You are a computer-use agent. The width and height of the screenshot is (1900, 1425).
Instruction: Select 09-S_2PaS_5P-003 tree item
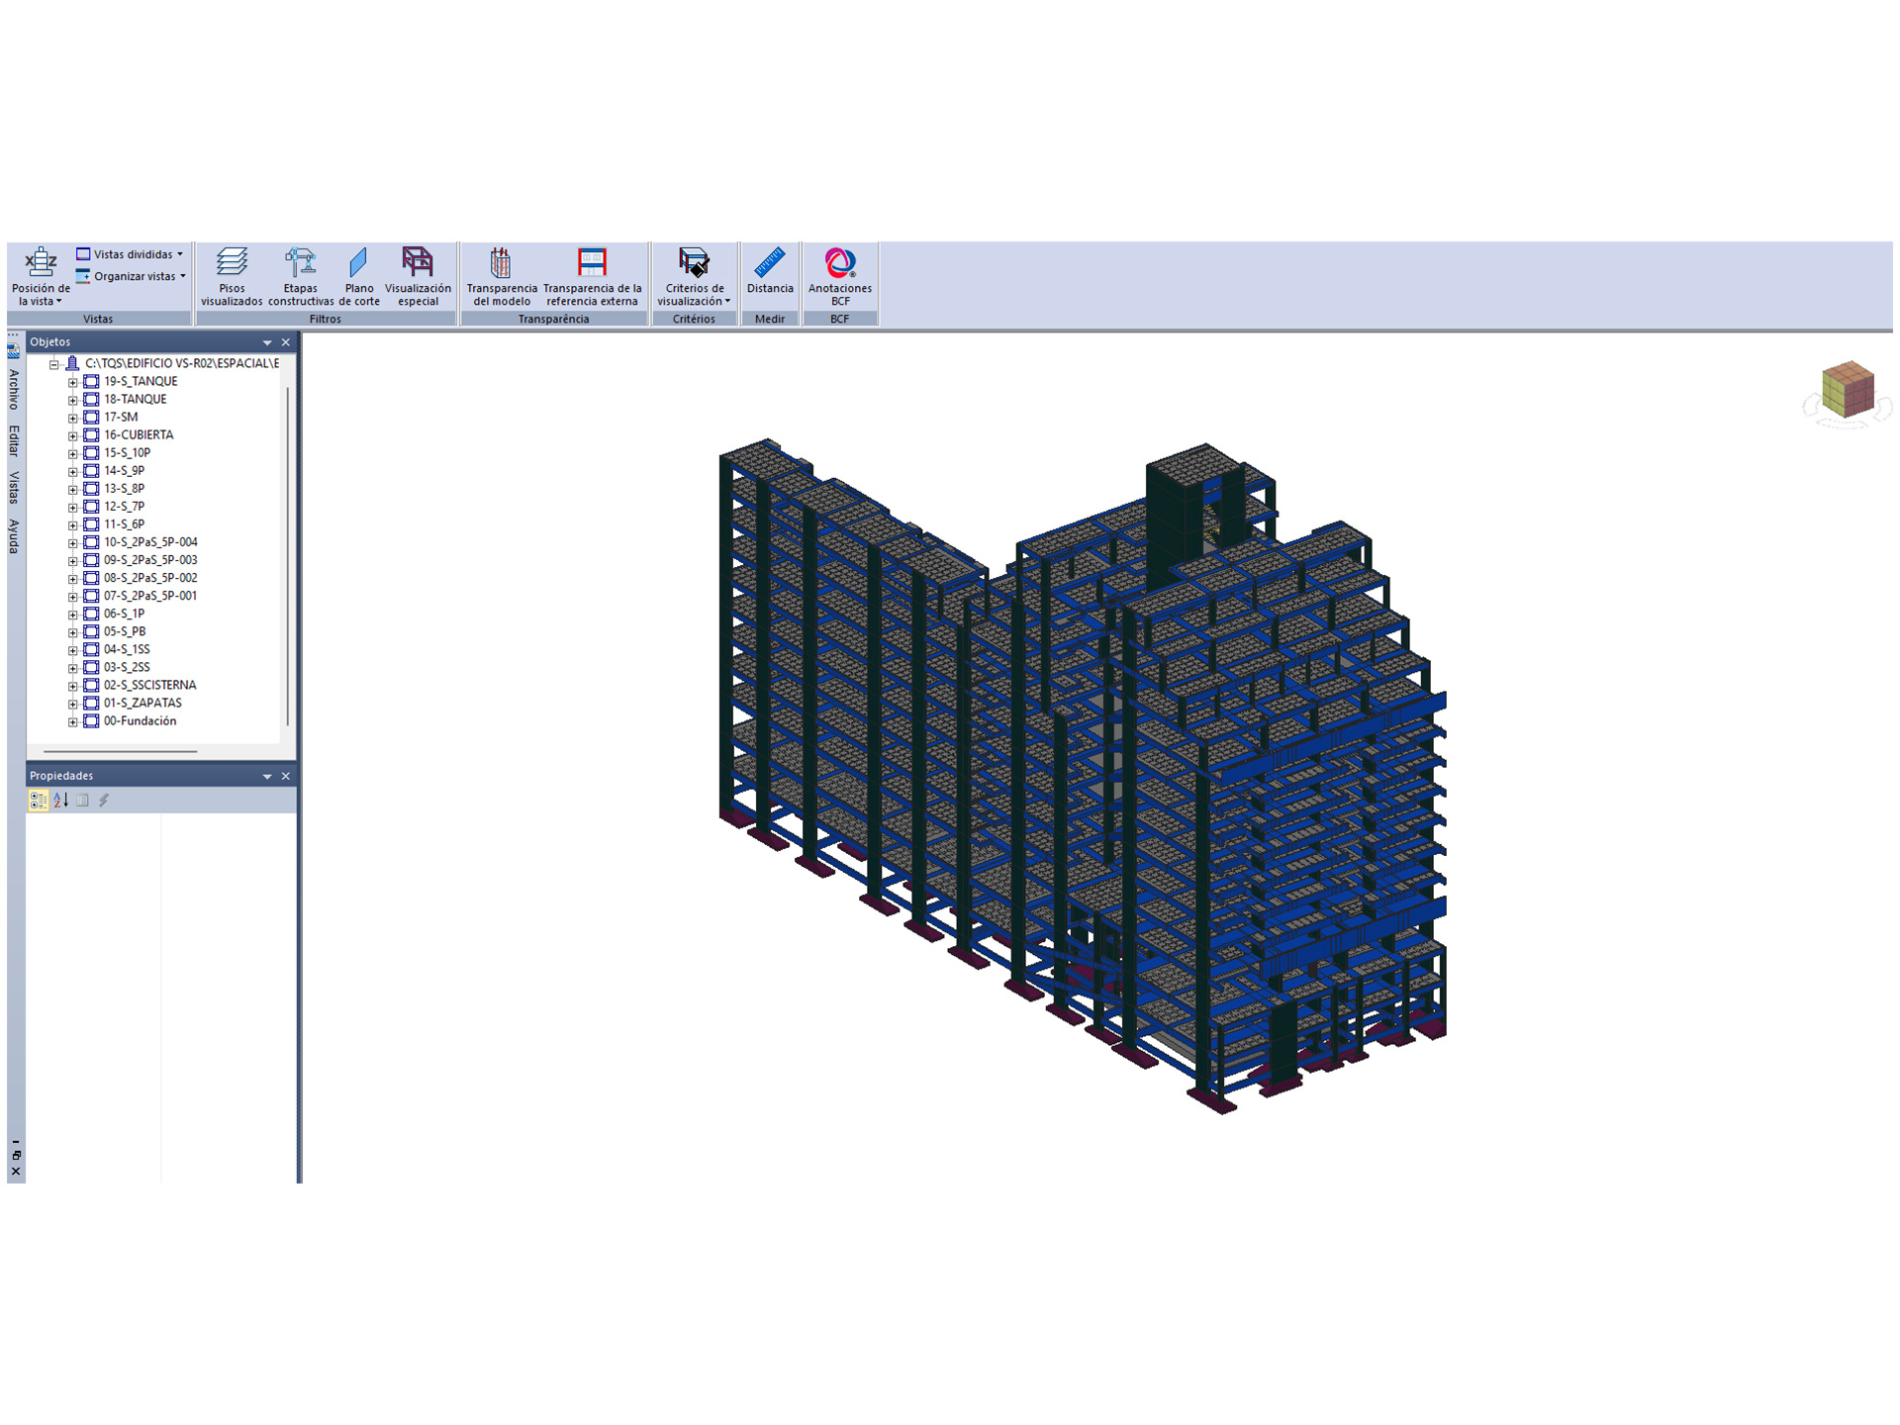(x=150, y=560)
